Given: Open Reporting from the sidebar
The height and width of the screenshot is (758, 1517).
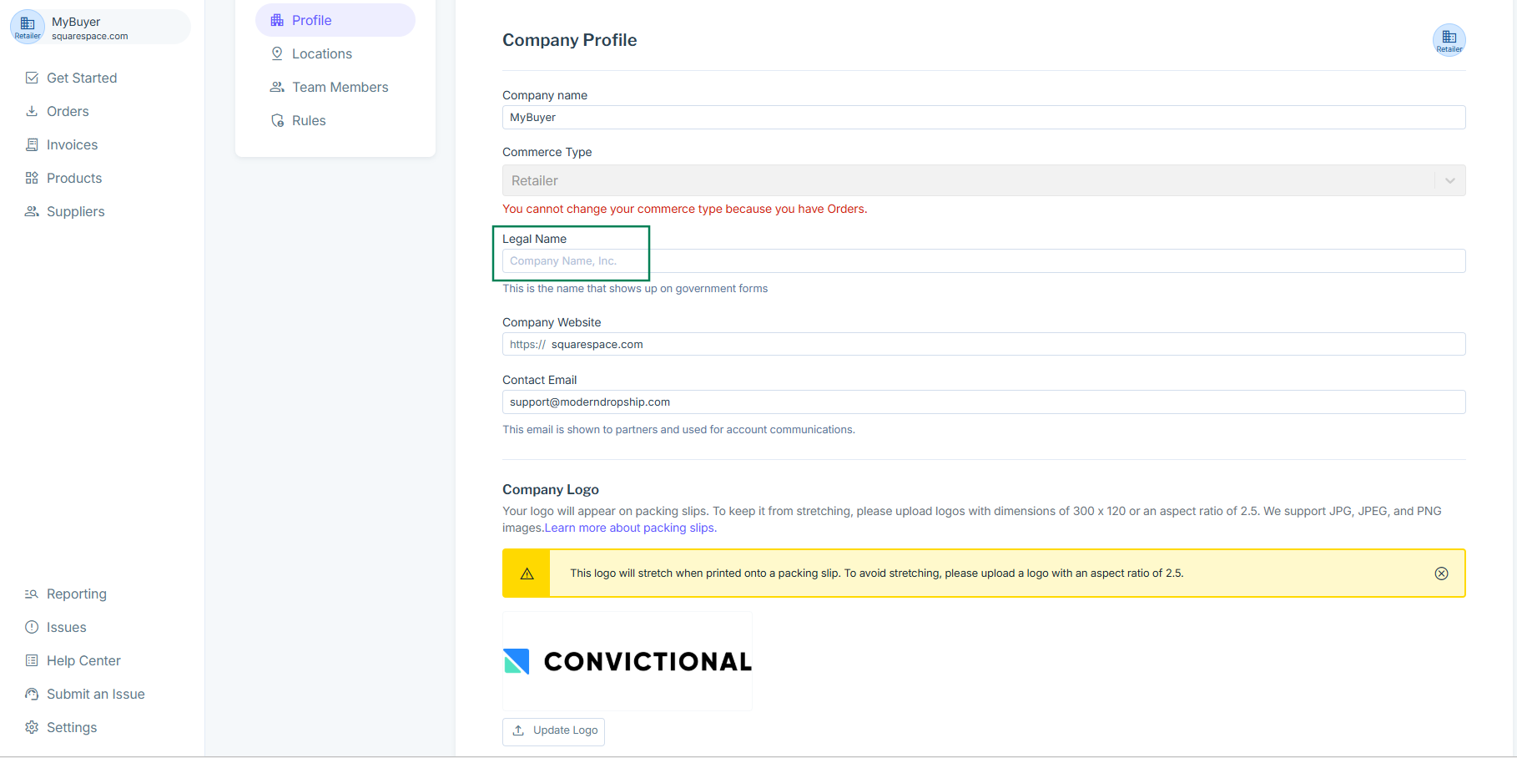Looking at the screenshot, I should pyautogui.click(x=76, y=594).
